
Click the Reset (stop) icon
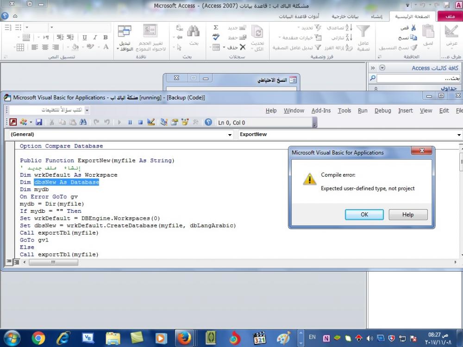(x=140, y=123)
